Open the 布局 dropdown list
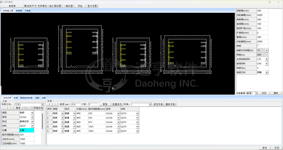This screenshot has width=283, height=150. 150,104
